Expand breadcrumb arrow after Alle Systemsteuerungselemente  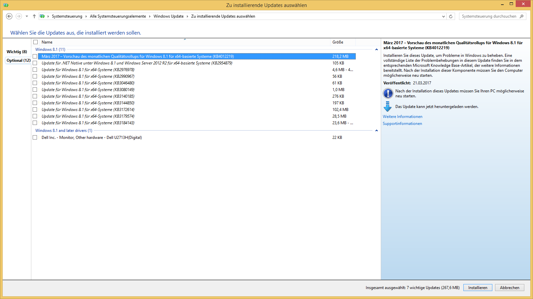[x=150, y=16]
